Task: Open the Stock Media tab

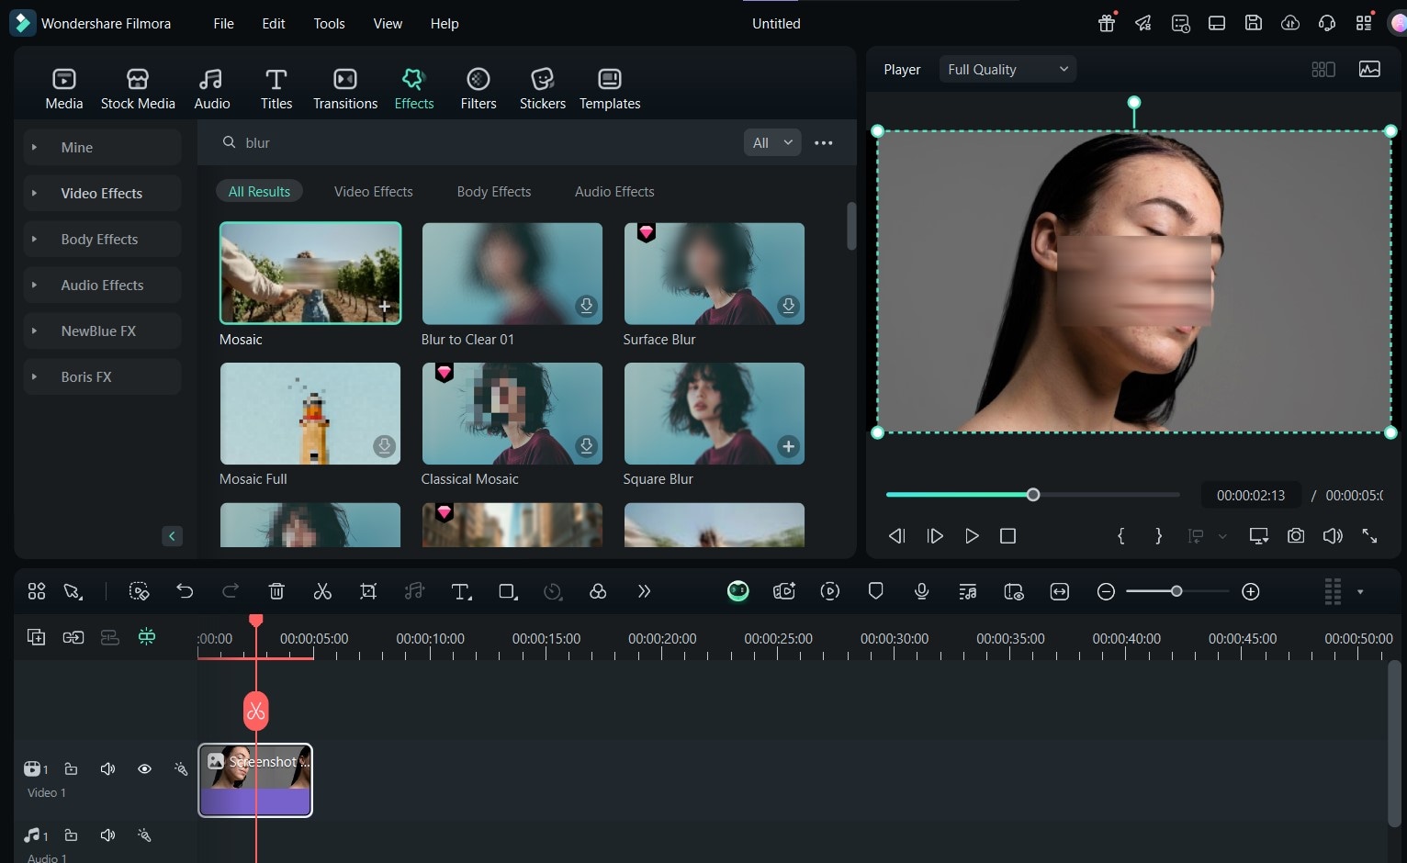Action: coord(138,89)
